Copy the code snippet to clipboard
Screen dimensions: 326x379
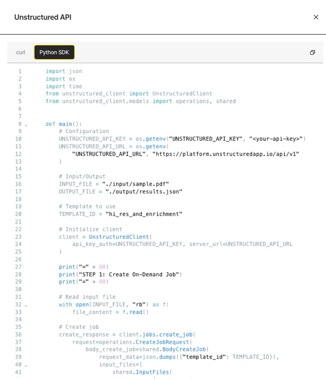[x=312, y=53]
